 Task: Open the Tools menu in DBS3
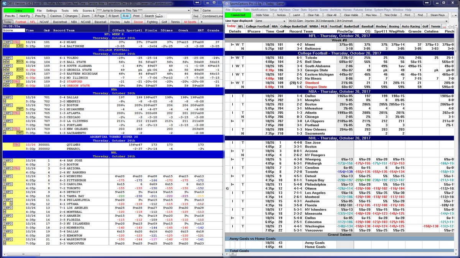click(x=65, y=11)
